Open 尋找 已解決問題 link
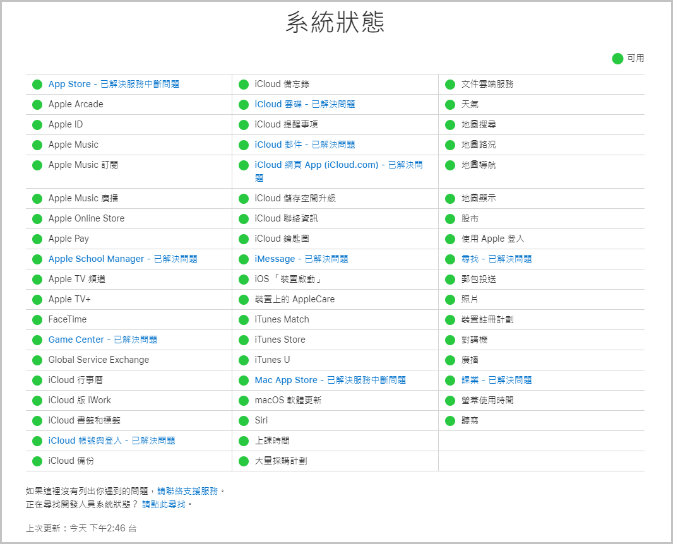Image resolution: width=673 pixels, height=544 pixels. point(497,259)
